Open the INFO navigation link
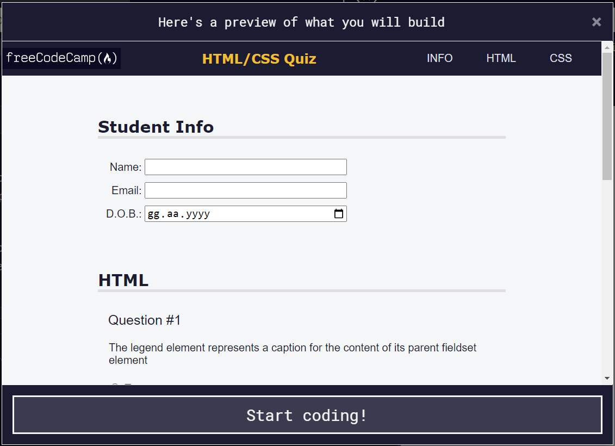Image resolution: width=615 pixels, height=446 pixels. pyautogui.click(x=439, y=58)
